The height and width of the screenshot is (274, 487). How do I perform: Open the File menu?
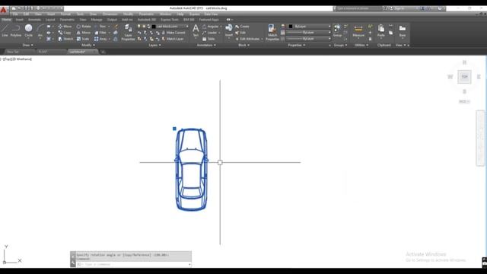pos(15,14)
